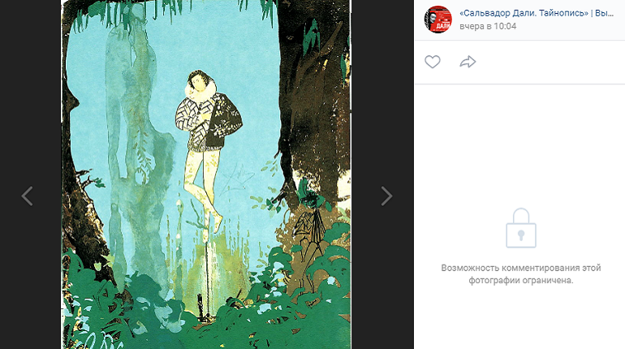Viewport: 625px width, 349px height.
Task: Share the photo using the arrow icon
Action: [x=468, y=62]
